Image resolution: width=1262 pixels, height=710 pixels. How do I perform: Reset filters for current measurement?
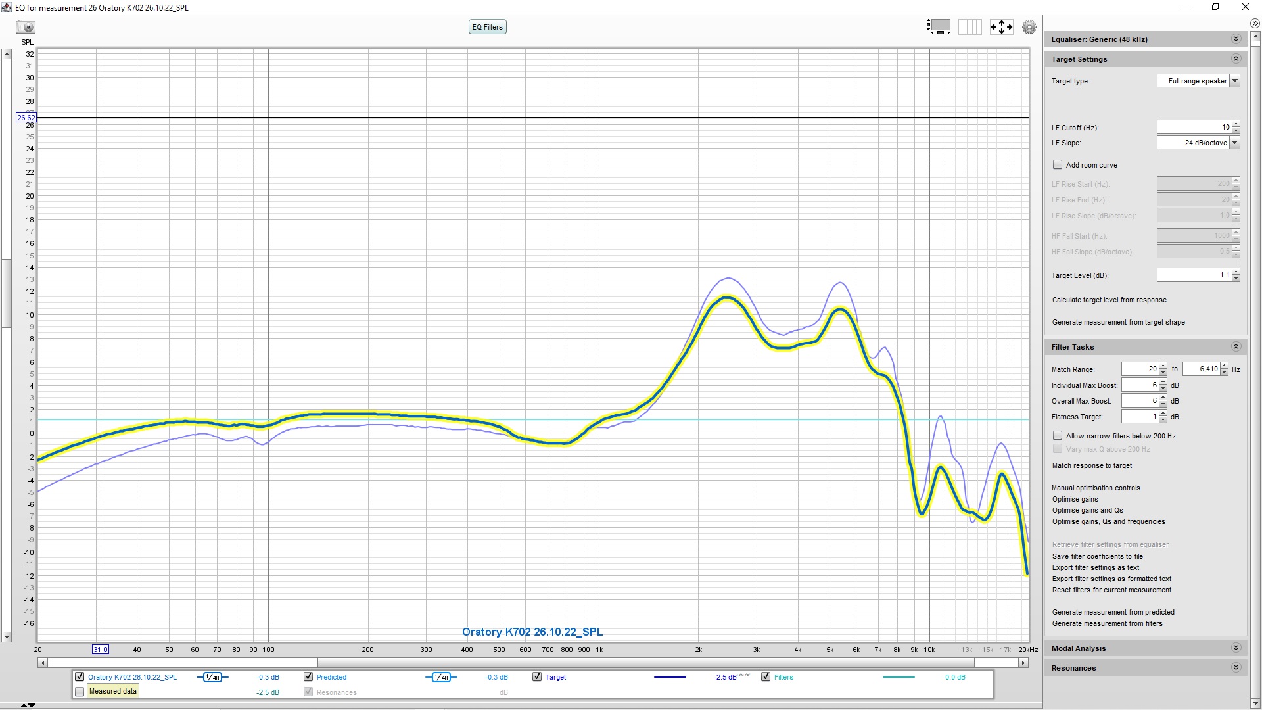1111,590
